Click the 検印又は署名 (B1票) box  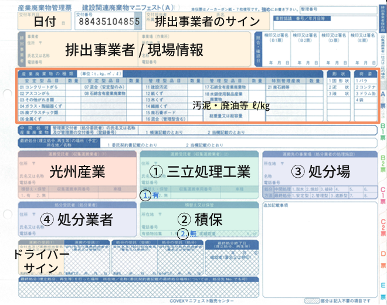[276, 49]
